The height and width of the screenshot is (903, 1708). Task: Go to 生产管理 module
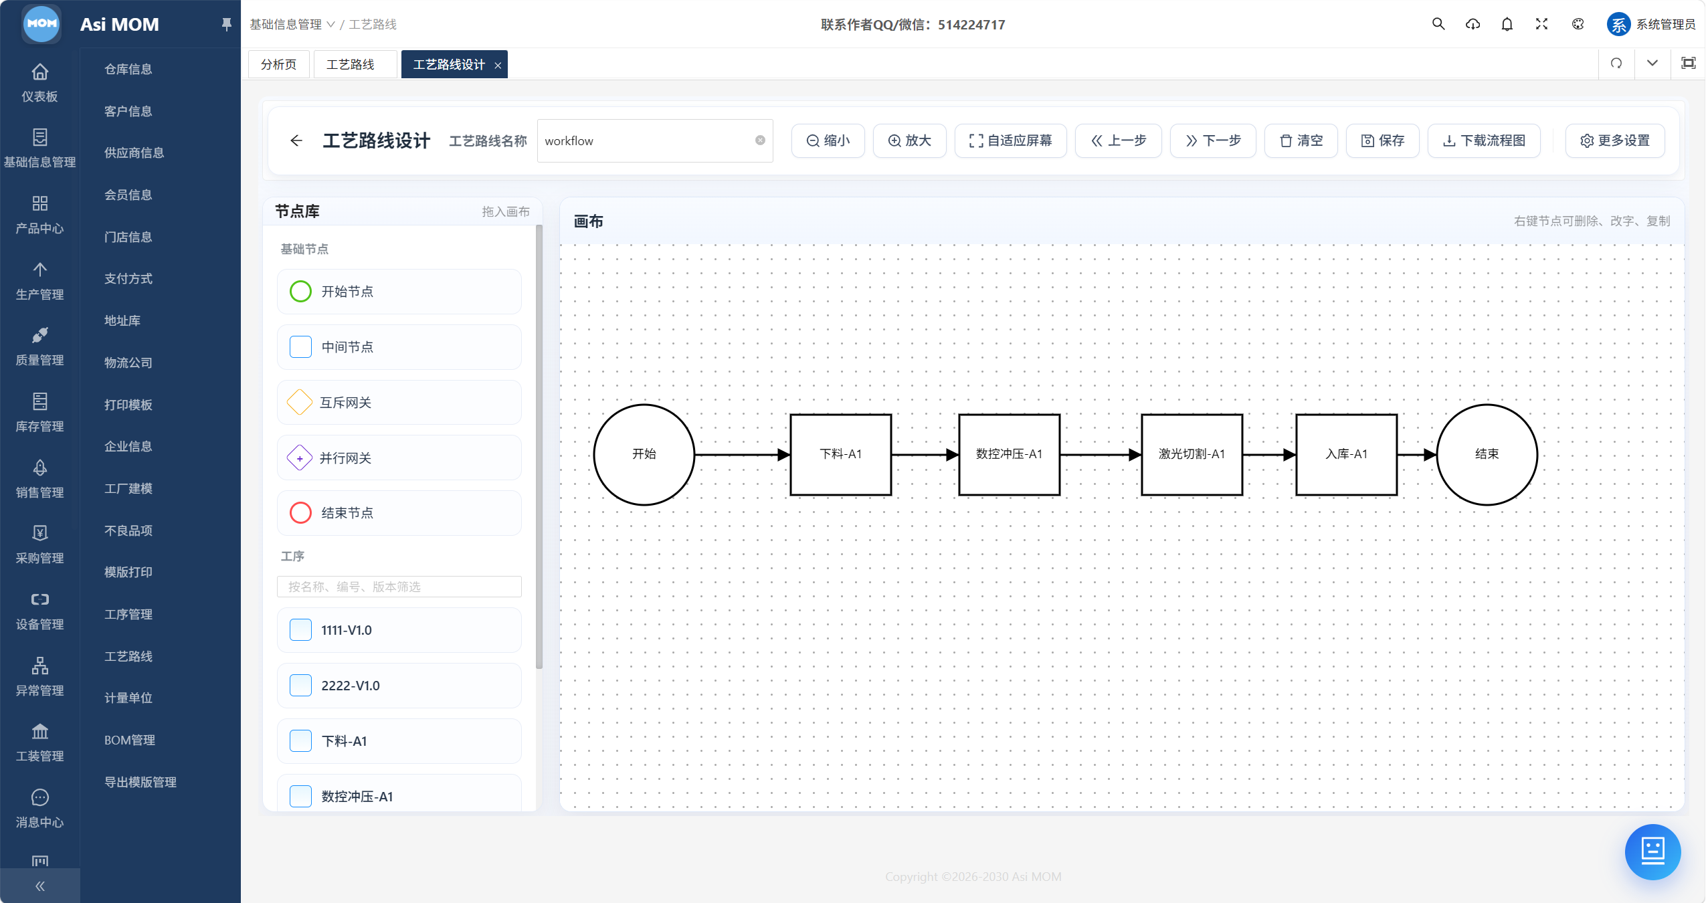tap(39, 280)
